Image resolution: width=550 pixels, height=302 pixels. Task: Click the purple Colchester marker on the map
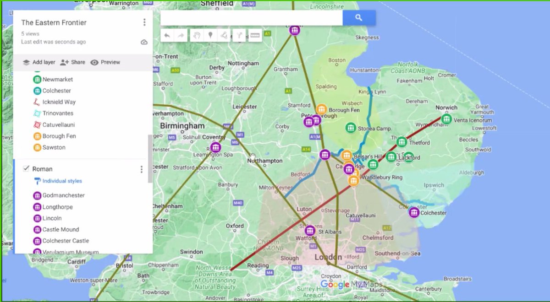[414, 212]
